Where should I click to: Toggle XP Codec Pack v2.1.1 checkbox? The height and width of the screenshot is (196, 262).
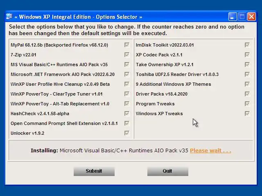247,55
